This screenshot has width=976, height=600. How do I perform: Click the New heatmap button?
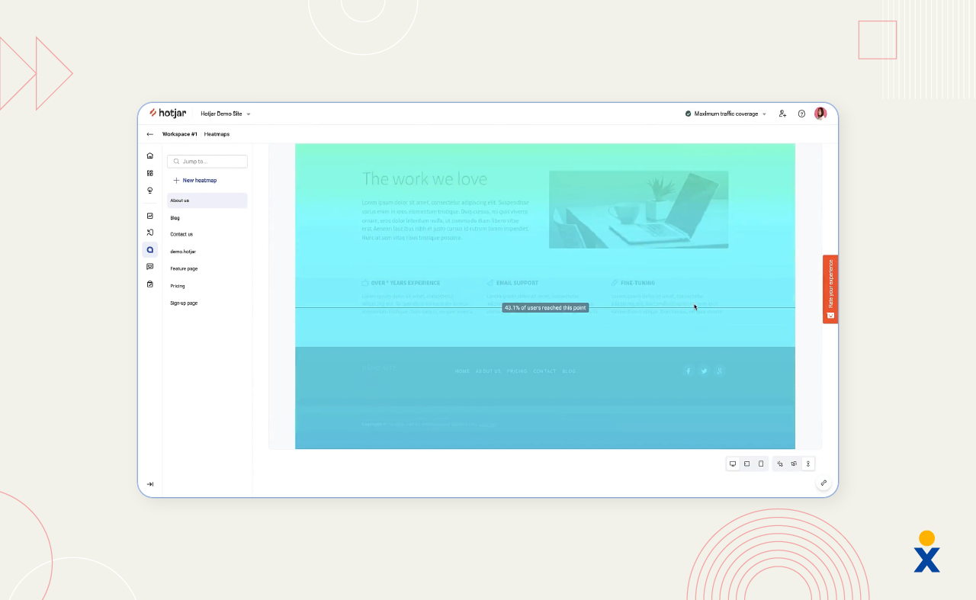[x=195, y=181]
